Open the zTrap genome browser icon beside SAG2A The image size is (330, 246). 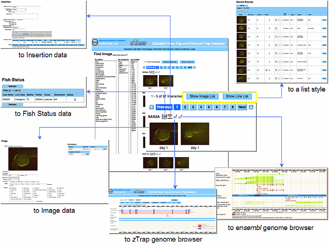tap(175, 117)
